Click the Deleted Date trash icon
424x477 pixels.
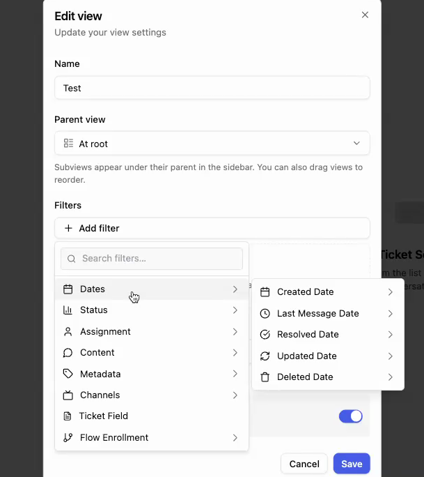(x=265, y=377)
